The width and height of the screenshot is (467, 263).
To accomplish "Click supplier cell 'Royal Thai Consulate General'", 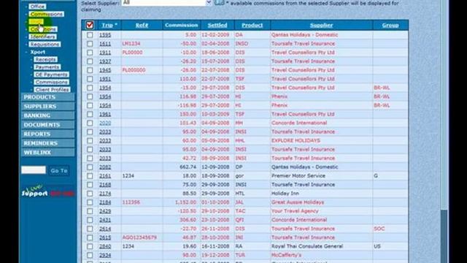I will 307,246.
